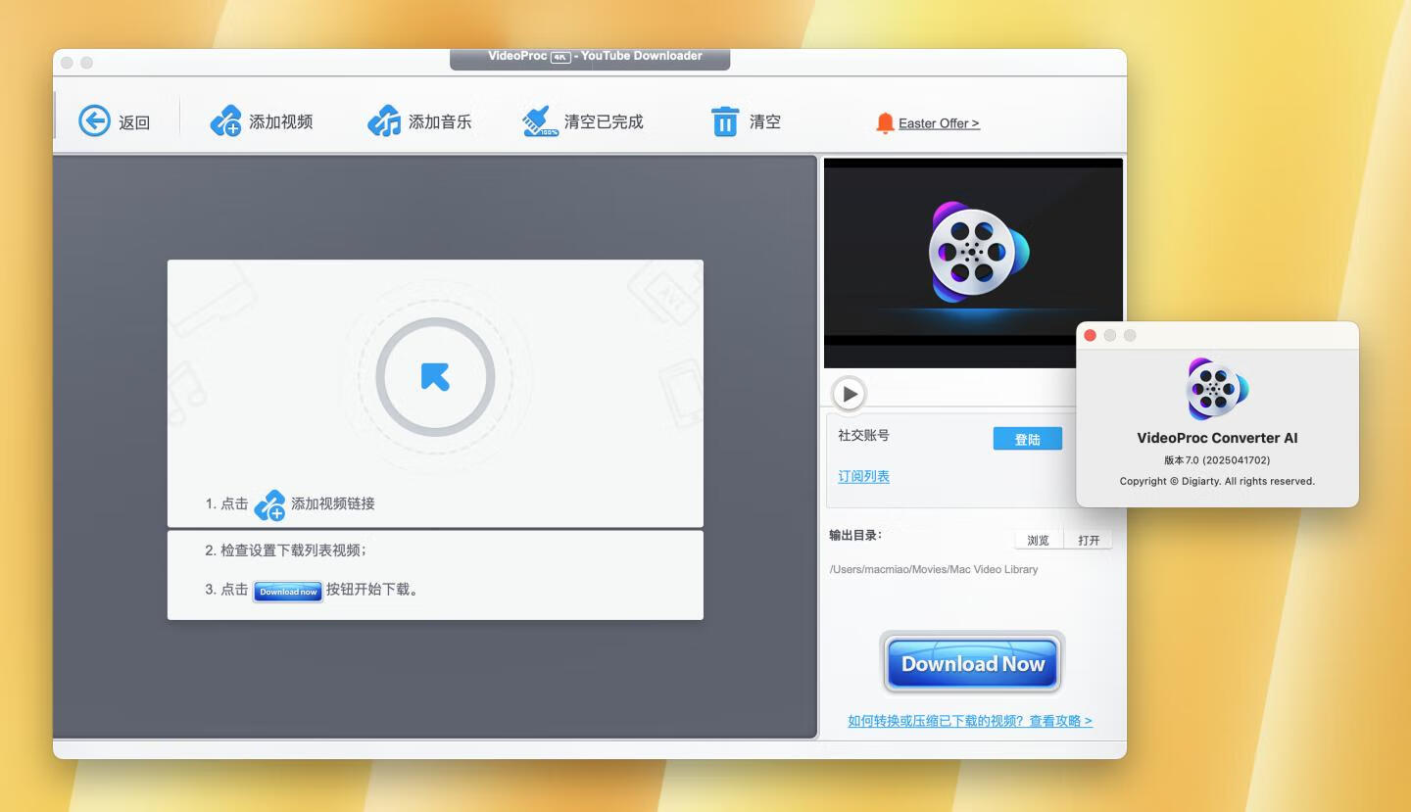Click the 返回 back label
The height and width of the screenshot is (812, 1411).
coord(134,122)
